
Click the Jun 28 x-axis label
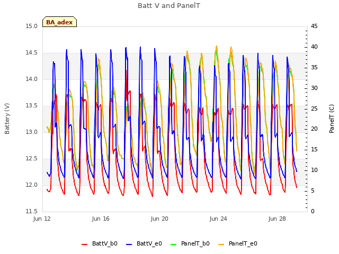click(277, 219)
